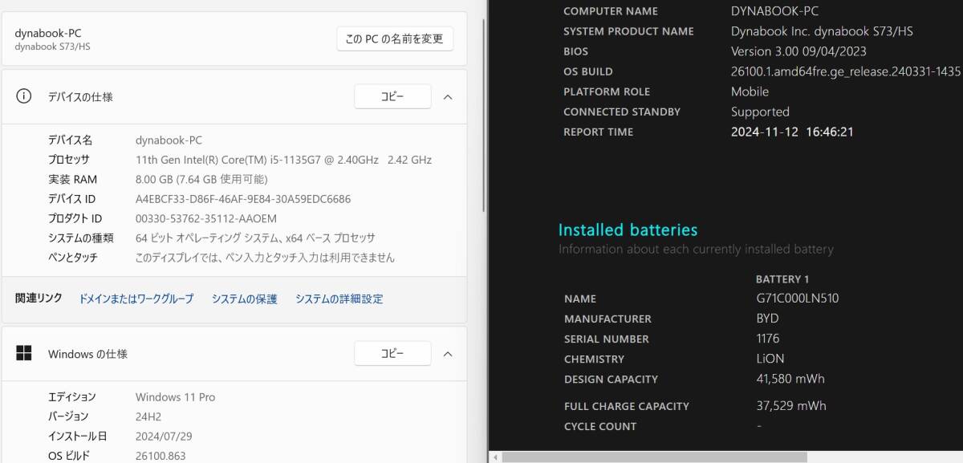Copy device specifications with コピー button
Screen dimensions: 963x463
pos(392,96)
